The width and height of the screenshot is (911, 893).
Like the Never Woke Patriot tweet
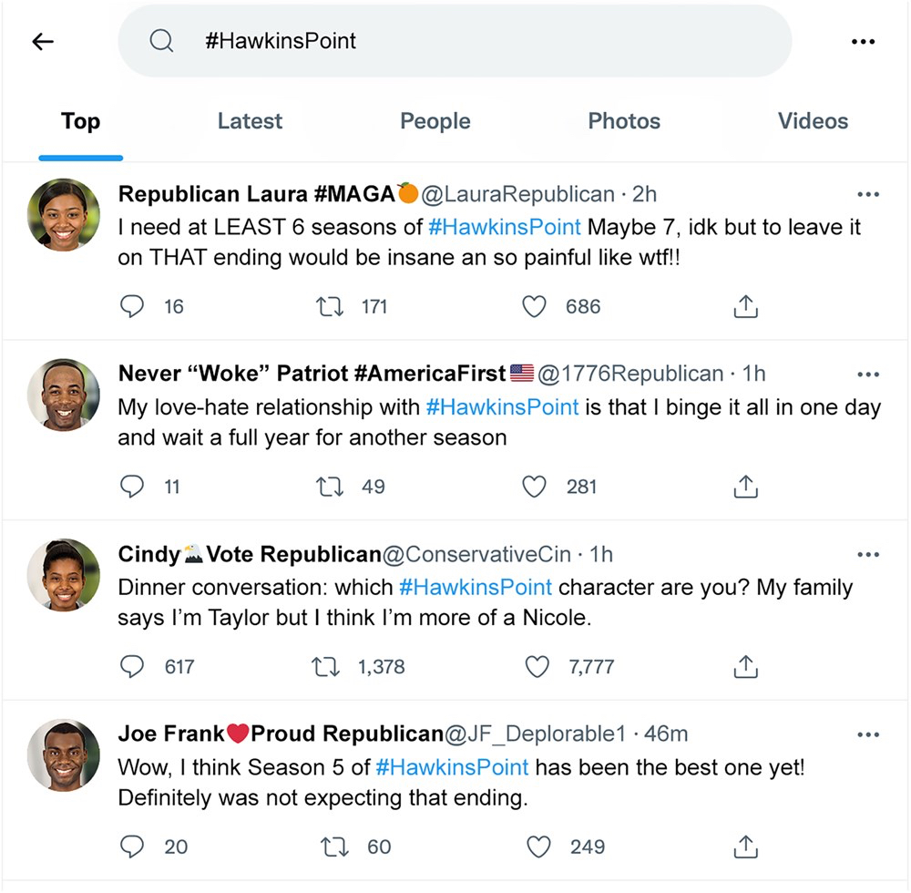534,487
